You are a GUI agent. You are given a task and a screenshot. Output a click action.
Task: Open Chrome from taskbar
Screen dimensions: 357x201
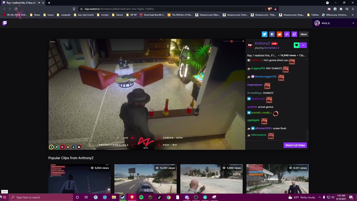pos(168,197)
